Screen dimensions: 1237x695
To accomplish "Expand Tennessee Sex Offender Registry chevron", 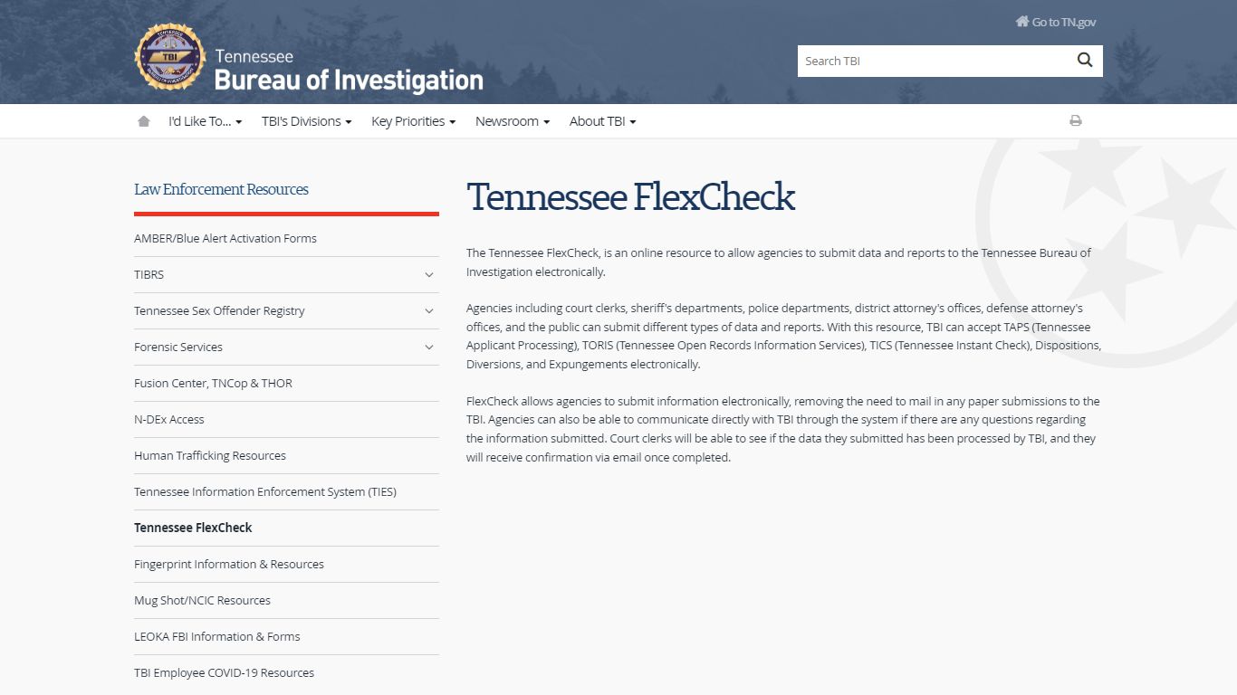I will coord(429,311).
